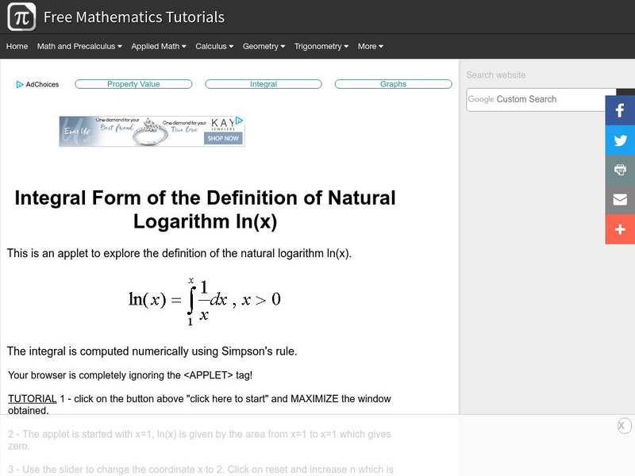Click the Google Custom Search field
The image size is (635, 476).
[x=536, y=99]
